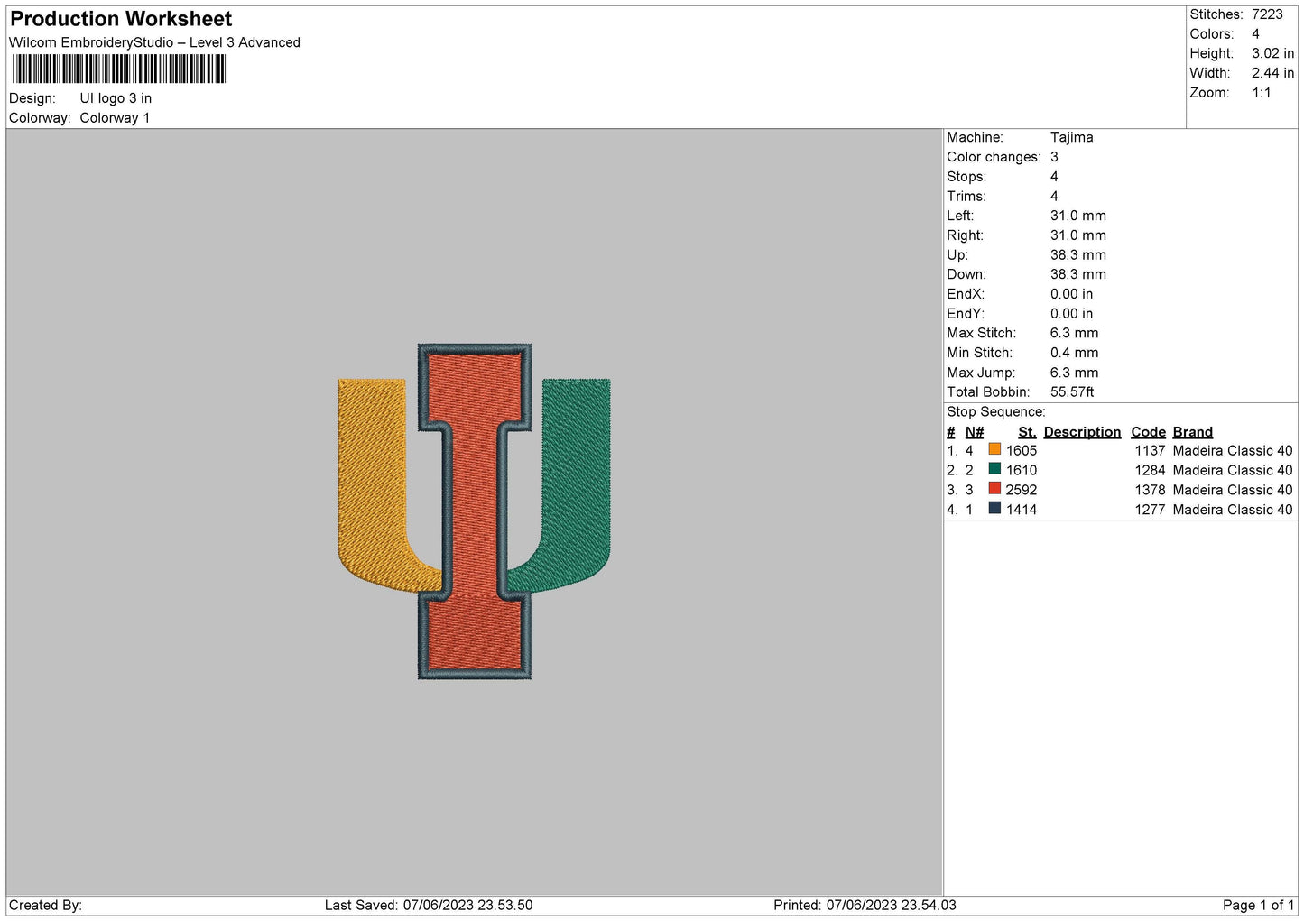Click the design name 'UI logo 3 in'
The height and width of the screenshot is (921, 1304).
click(x=116, y=98)
